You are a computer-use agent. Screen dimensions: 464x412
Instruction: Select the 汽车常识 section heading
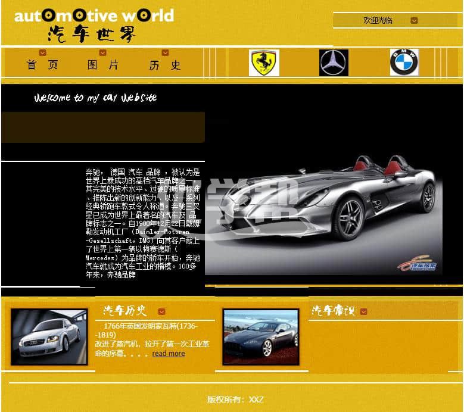pyautogui.click(x=333, y=311)
